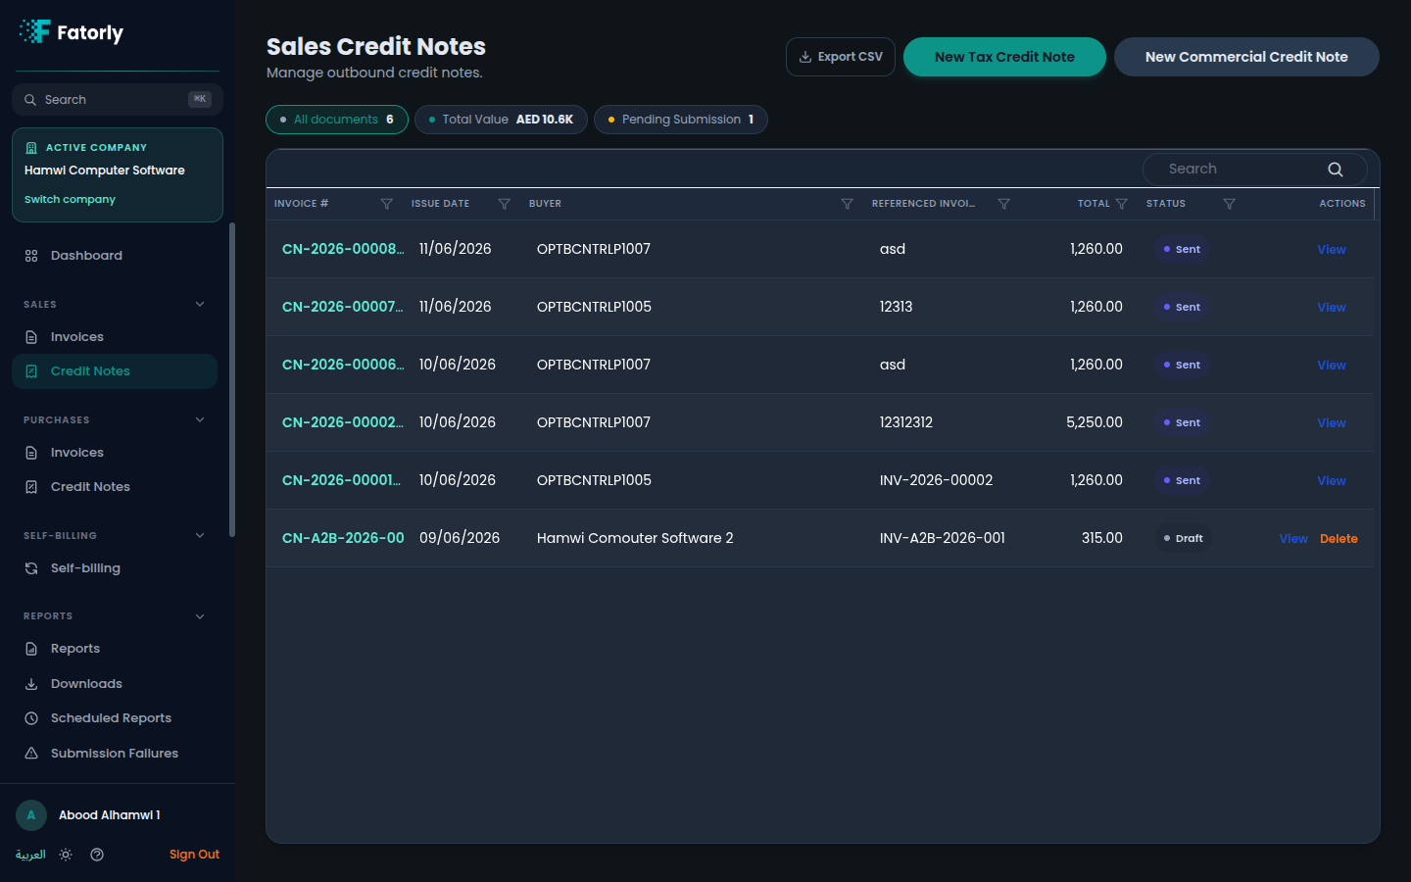Filter by Buyer column funnel

pos(848,204)
